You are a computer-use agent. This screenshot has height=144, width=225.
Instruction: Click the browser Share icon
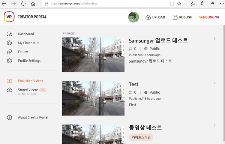(212, 4)
